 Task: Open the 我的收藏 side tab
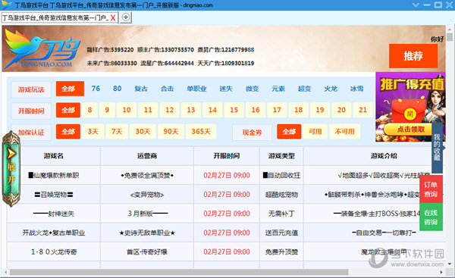tap(437, 147)
